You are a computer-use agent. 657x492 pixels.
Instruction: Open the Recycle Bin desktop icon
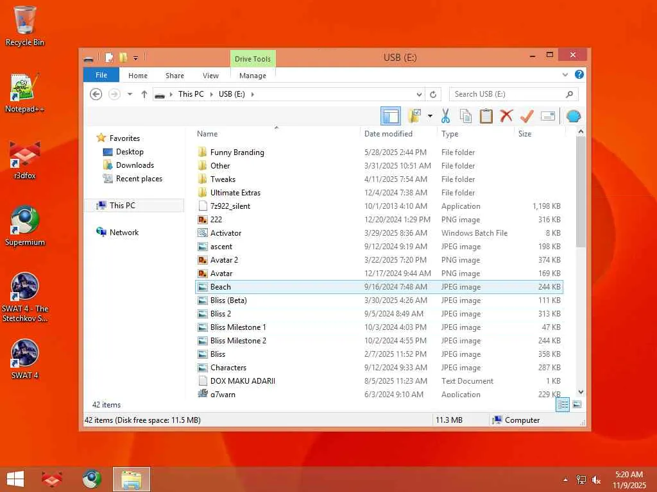click(25, 26)
